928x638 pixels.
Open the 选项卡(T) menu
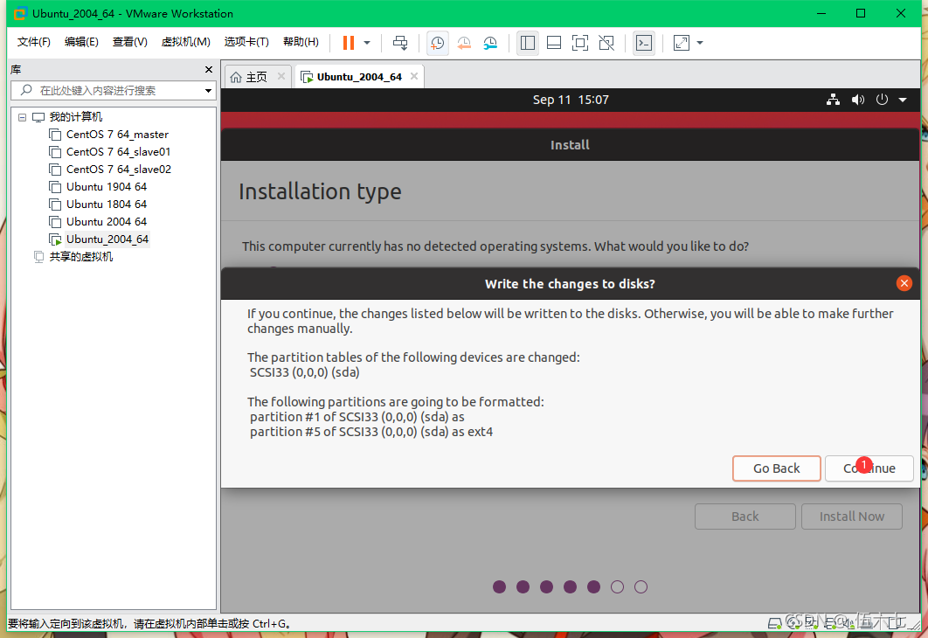pos(246,41)
